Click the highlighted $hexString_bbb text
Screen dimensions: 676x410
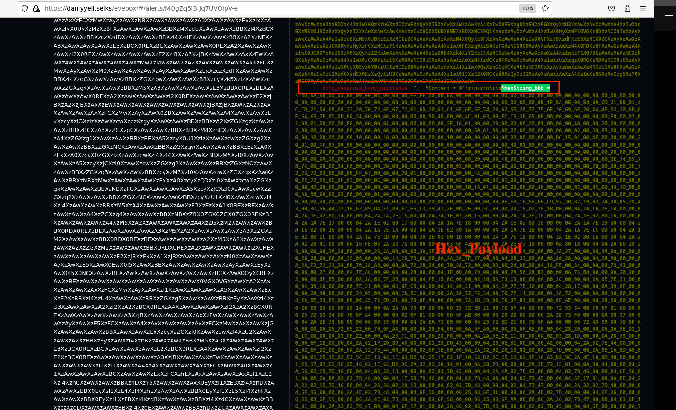525,88
